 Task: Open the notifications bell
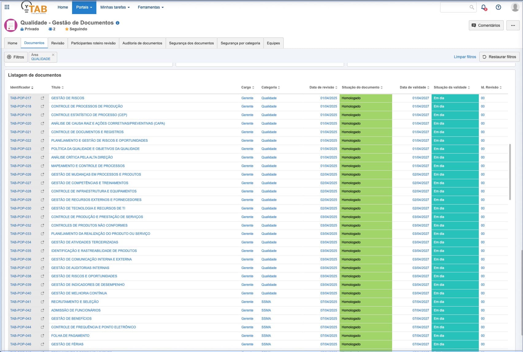pos(484,7)
